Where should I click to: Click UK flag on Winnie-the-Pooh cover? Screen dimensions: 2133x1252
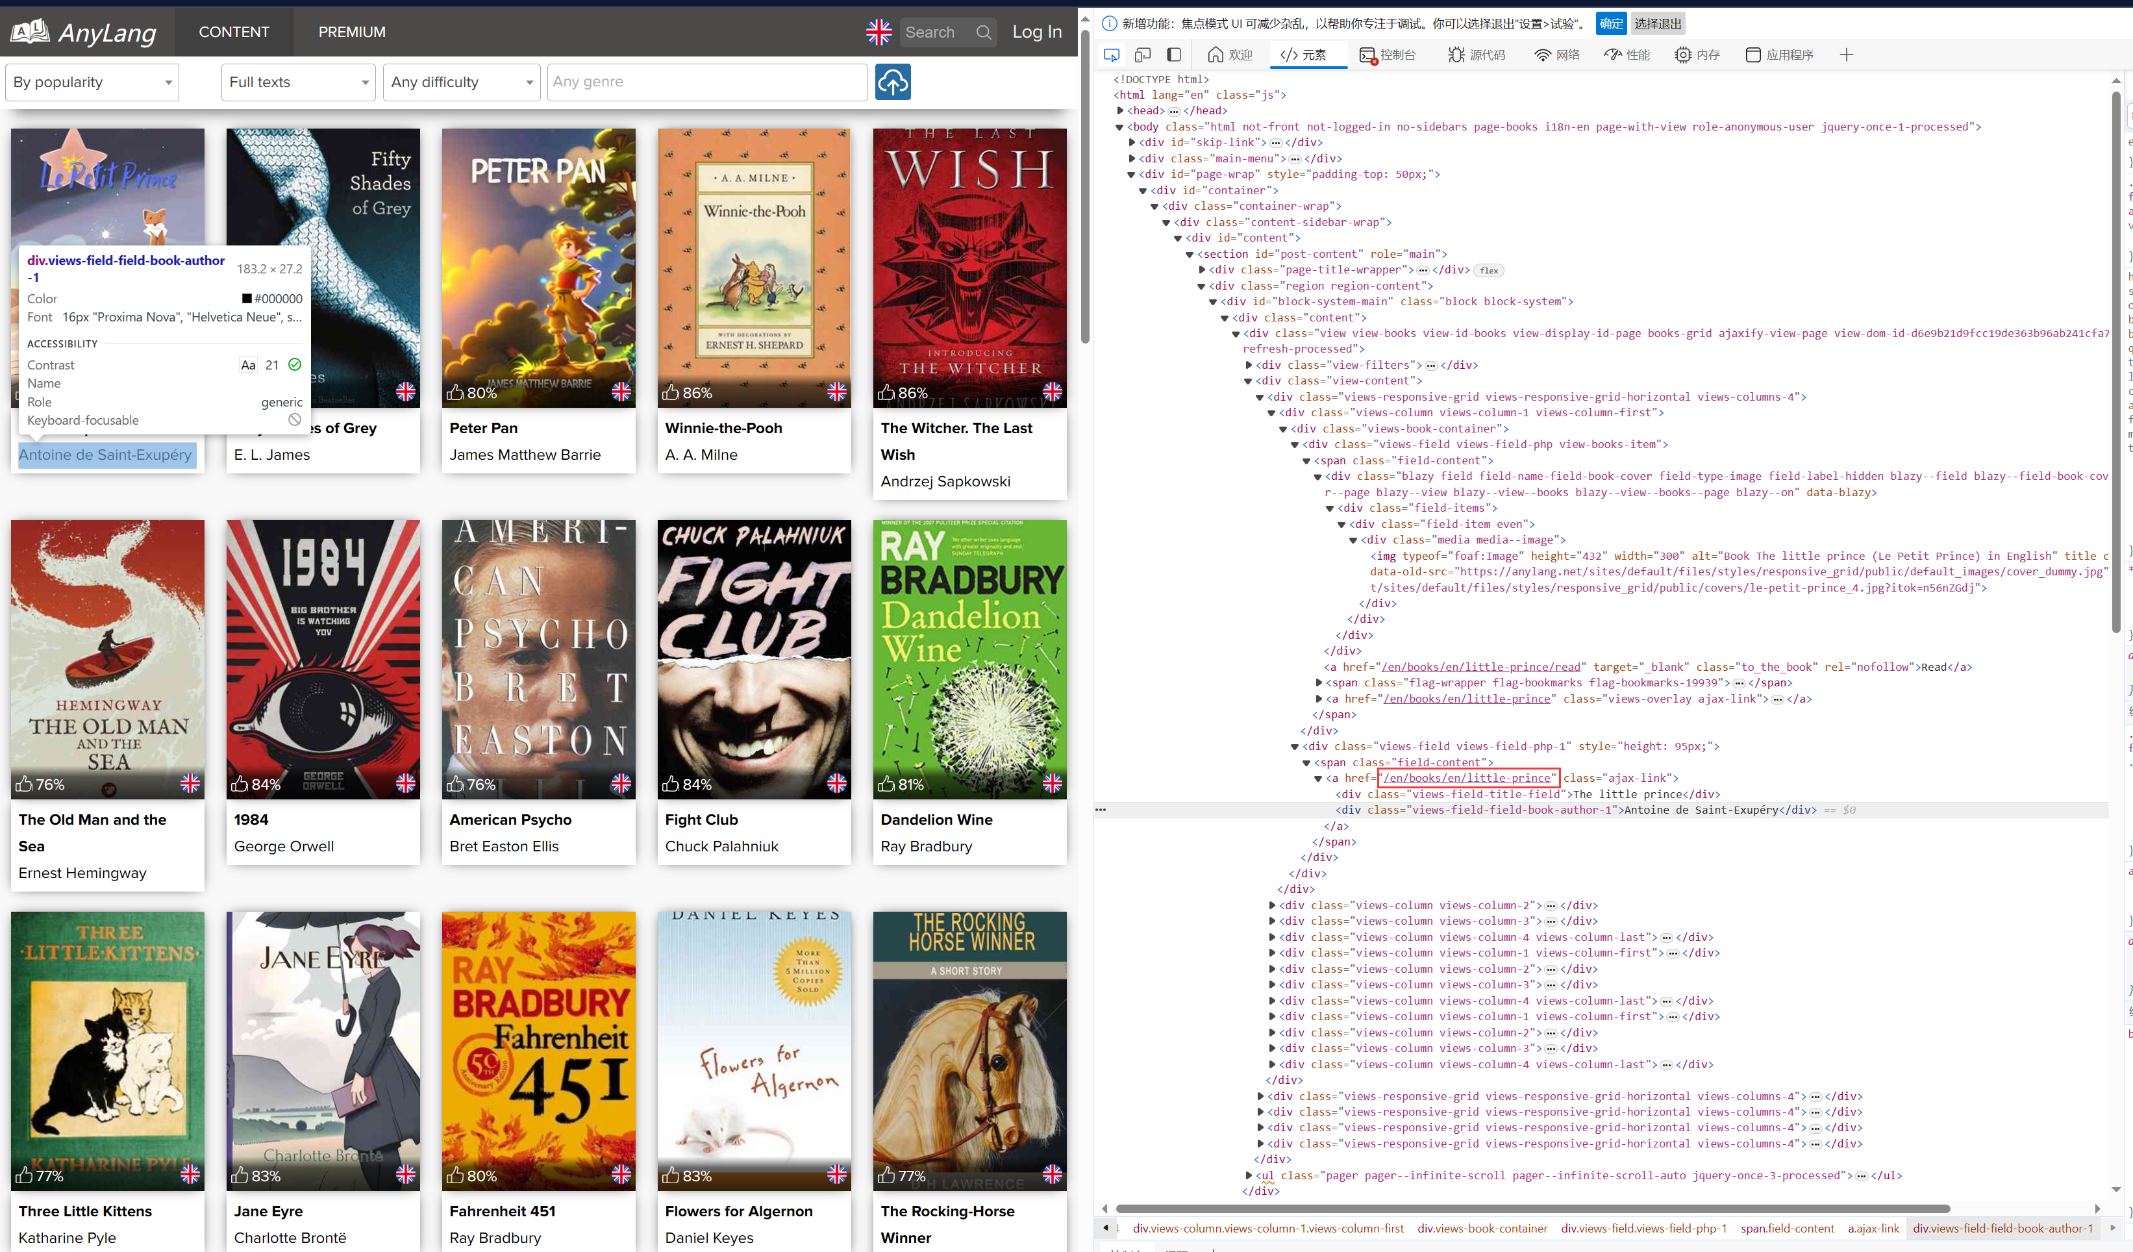[836, 391]
